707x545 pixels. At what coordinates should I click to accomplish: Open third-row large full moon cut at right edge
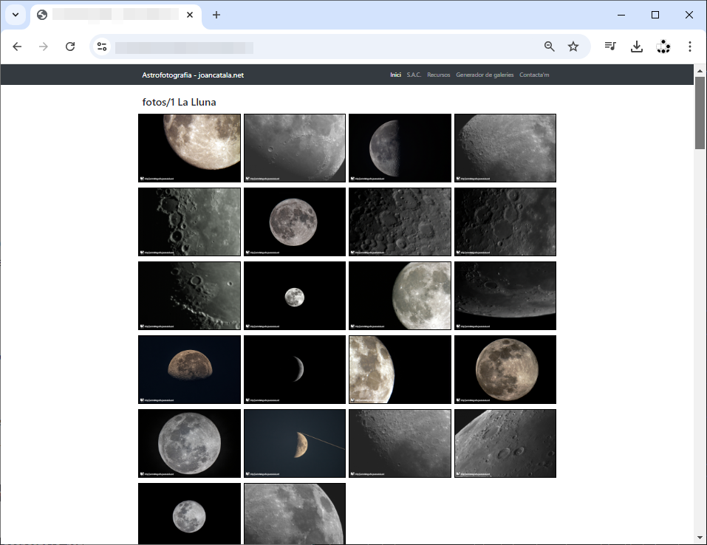[400, 295]
